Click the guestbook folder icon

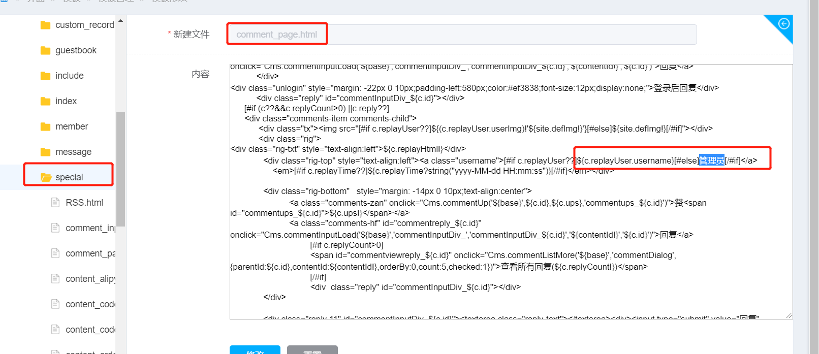pyautogui.click(x=46, y=50)
